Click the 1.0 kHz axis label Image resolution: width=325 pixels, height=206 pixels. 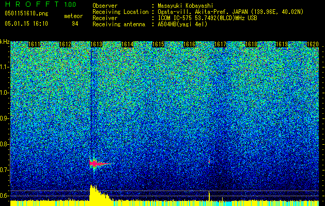point(5,93)
